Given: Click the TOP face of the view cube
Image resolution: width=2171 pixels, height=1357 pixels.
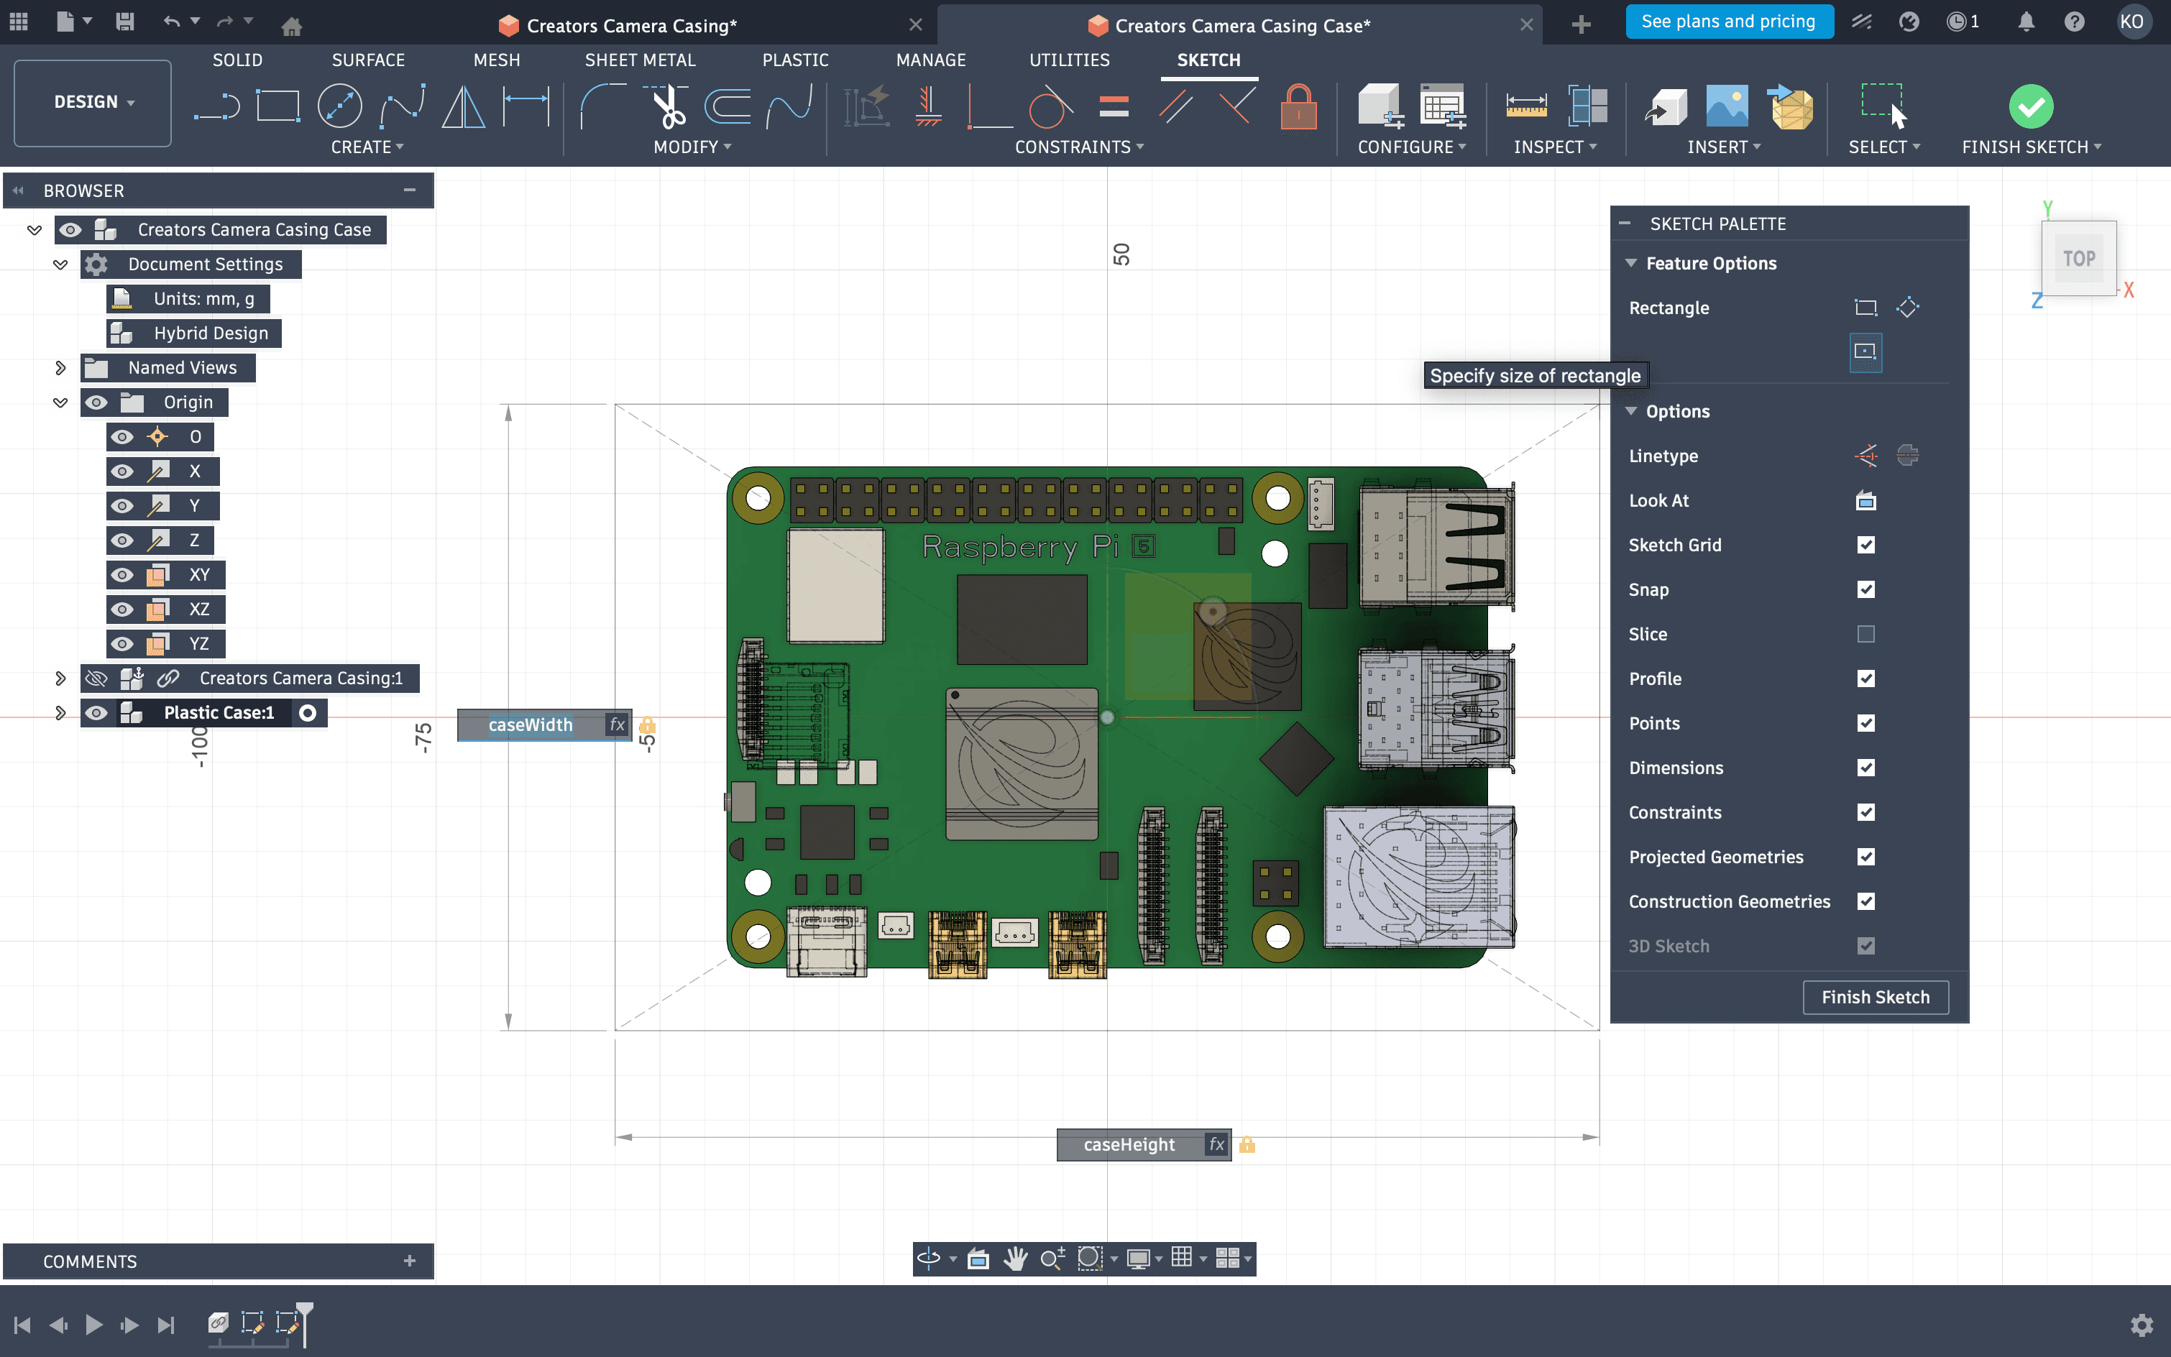Looking at the screenshot, I should click(x=2078, y=259).
